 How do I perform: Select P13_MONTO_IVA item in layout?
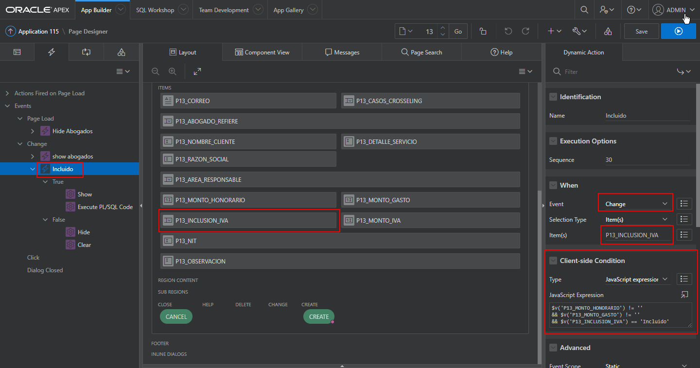pyautogui.click(x=431, y=220)
